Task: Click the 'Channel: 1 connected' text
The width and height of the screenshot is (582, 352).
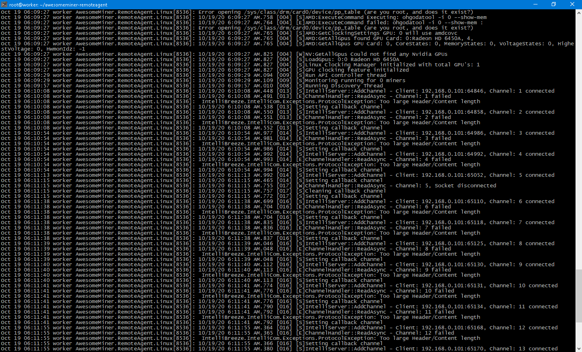Action: 522,91
